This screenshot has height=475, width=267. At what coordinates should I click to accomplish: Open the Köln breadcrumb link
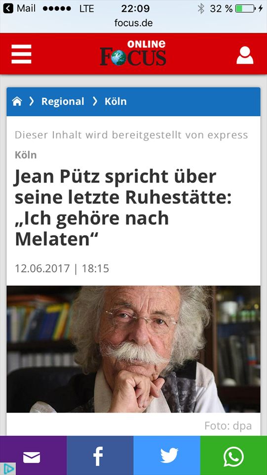pyautogui.click(x=115, y=101)
